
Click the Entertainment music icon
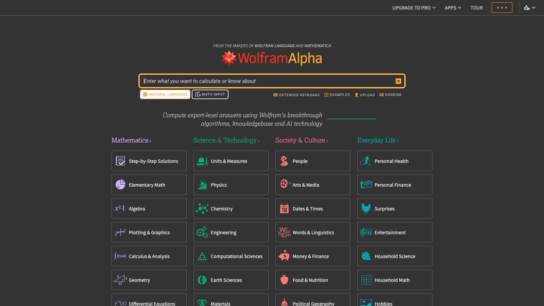pos(366,232)
